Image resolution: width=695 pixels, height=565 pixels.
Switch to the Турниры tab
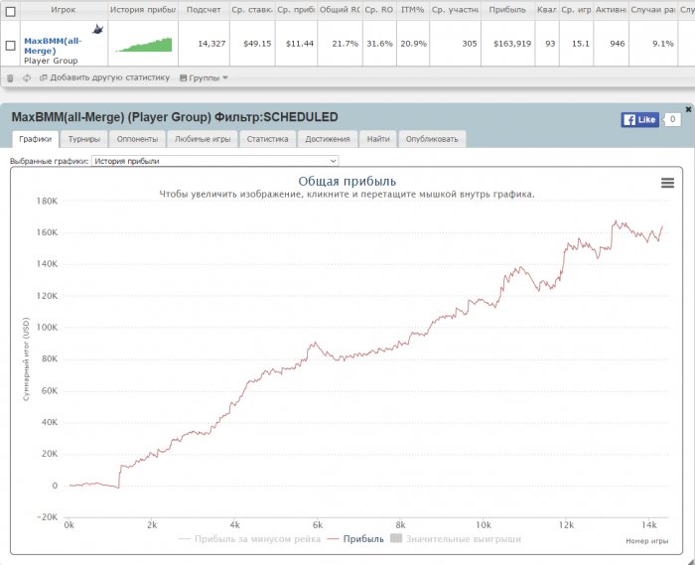pos(84,139)
